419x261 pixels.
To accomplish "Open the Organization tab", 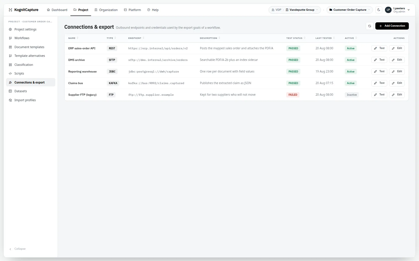I will 106,10.
